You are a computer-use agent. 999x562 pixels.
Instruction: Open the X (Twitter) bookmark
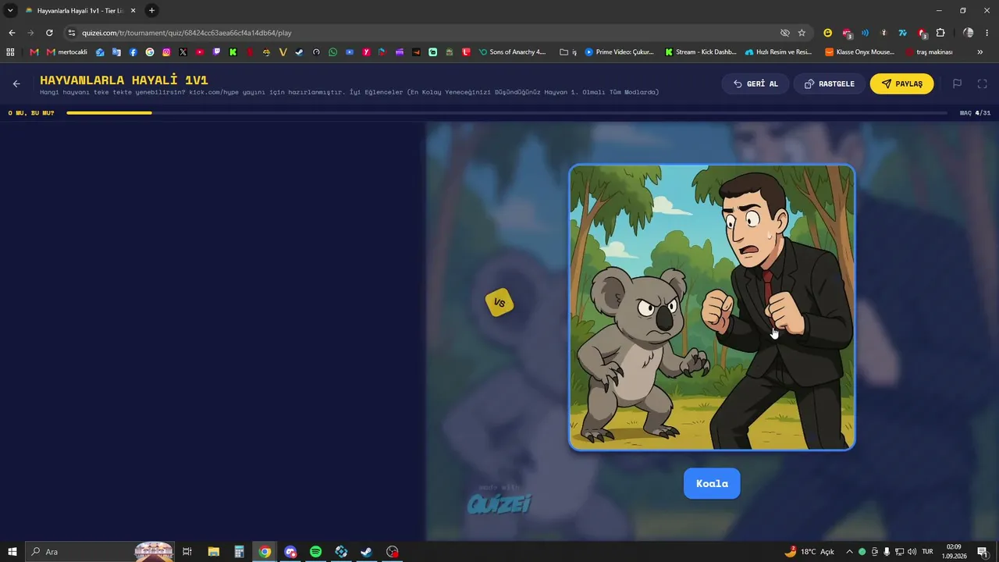[x=183, y=52]
